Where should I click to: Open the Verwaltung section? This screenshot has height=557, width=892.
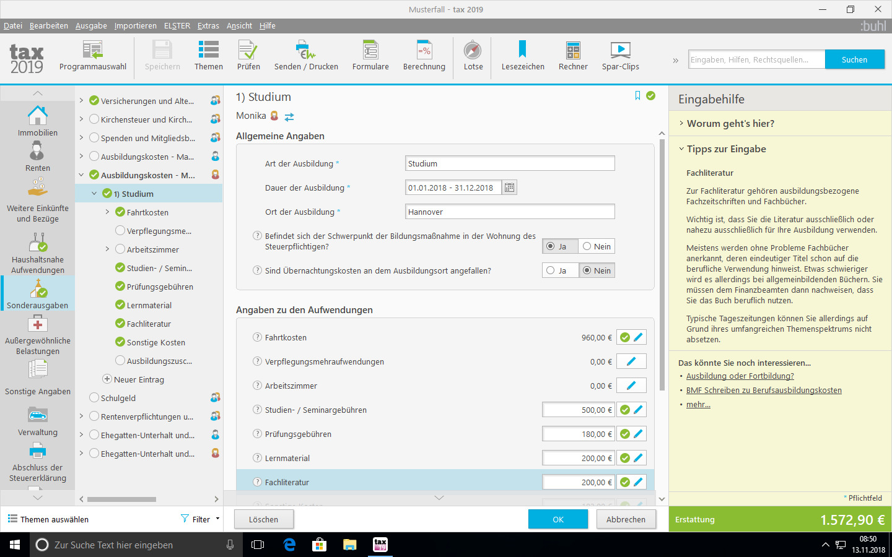[37, 421]
